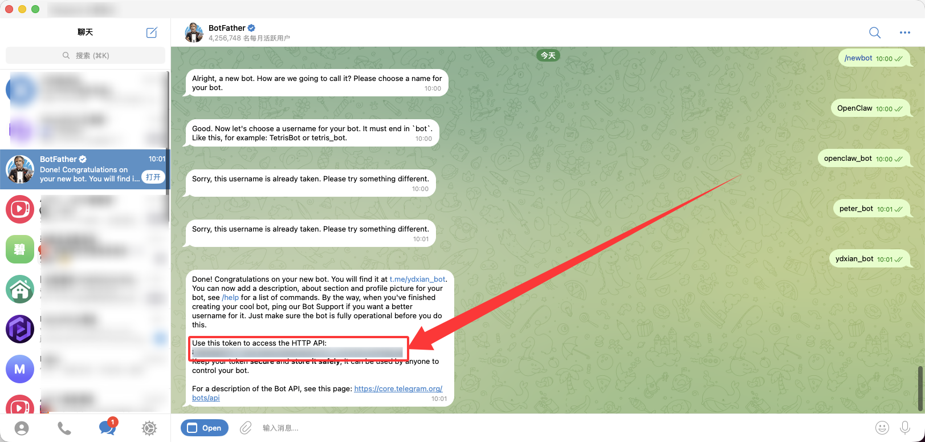
Task: Click the /help command link
Action: [x=230, y=298]
